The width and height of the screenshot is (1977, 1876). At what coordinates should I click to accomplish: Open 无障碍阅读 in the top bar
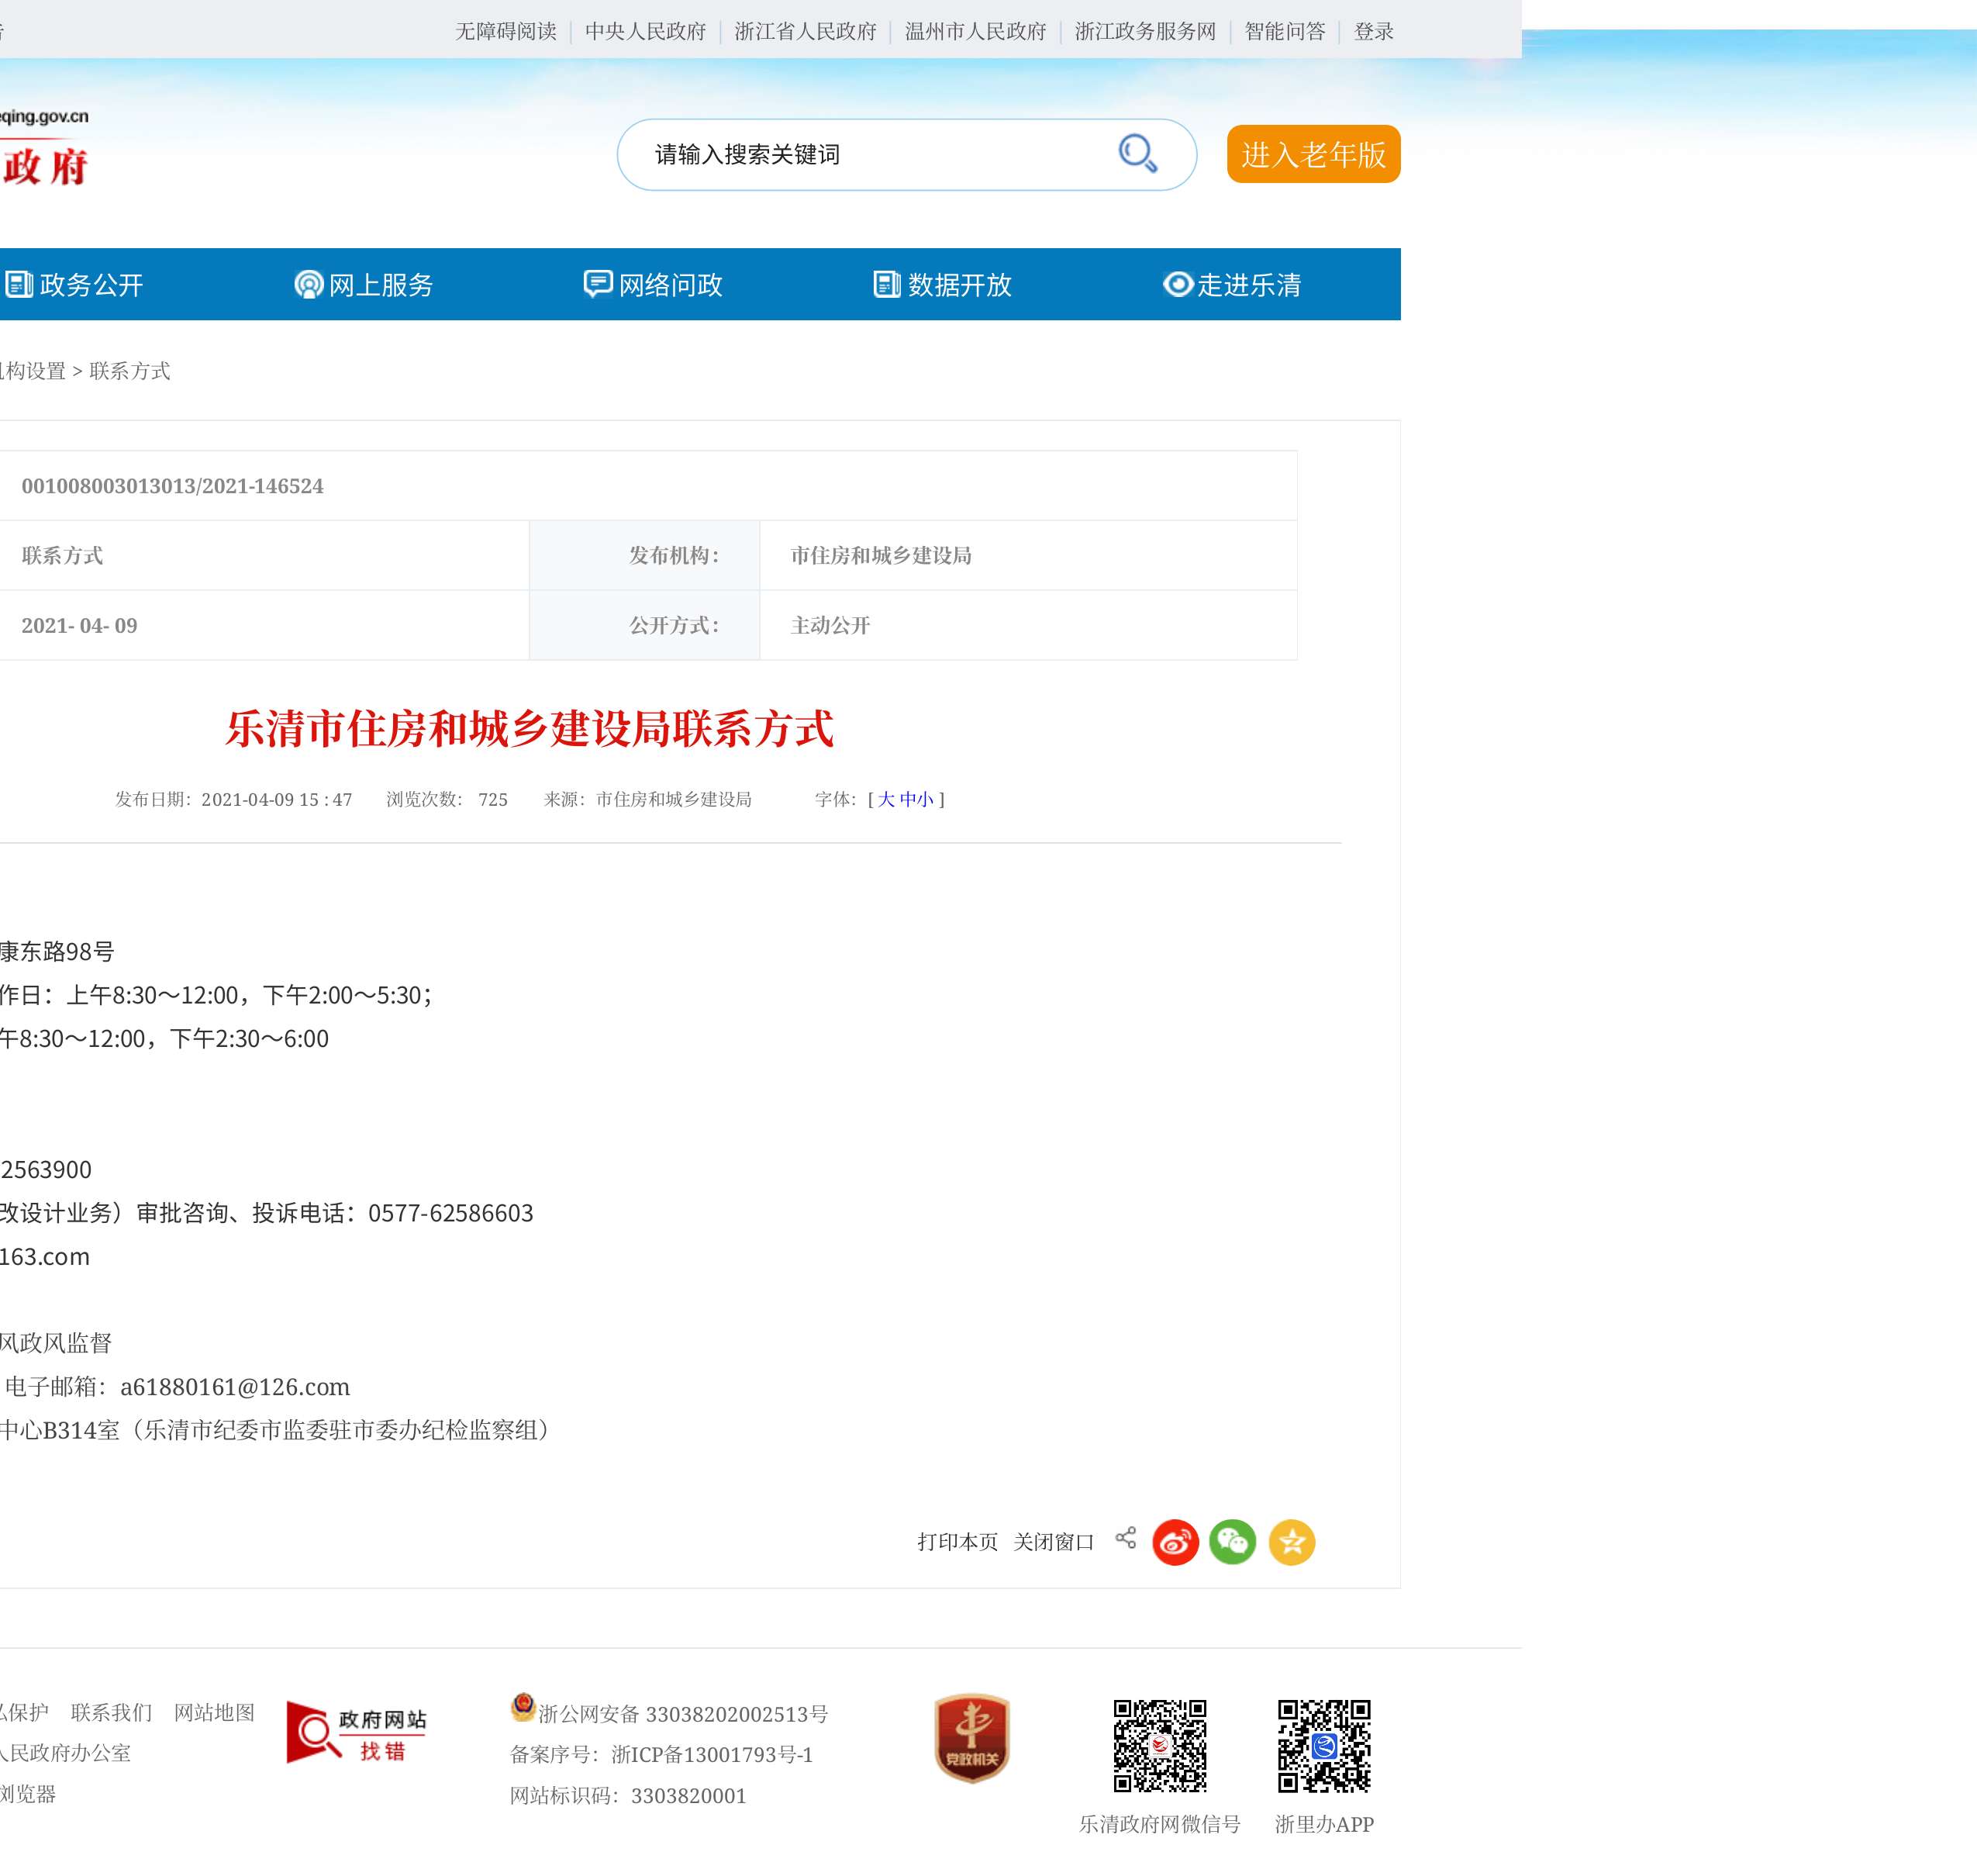click(x=505, y=31)
